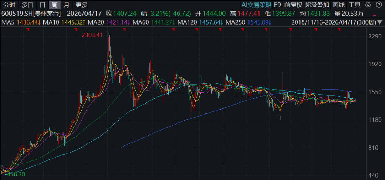Select the MA60 1441.27 indicator

(154, 23)
